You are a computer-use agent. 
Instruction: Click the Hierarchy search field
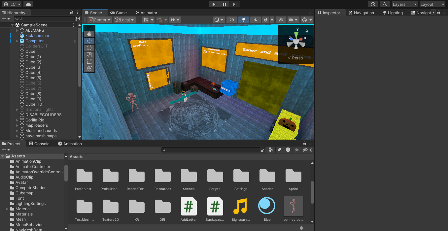tap(45, 19)
